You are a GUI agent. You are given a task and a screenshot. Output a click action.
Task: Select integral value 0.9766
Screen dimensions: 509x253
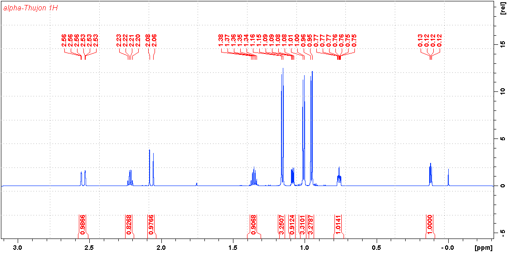[151, 225]
